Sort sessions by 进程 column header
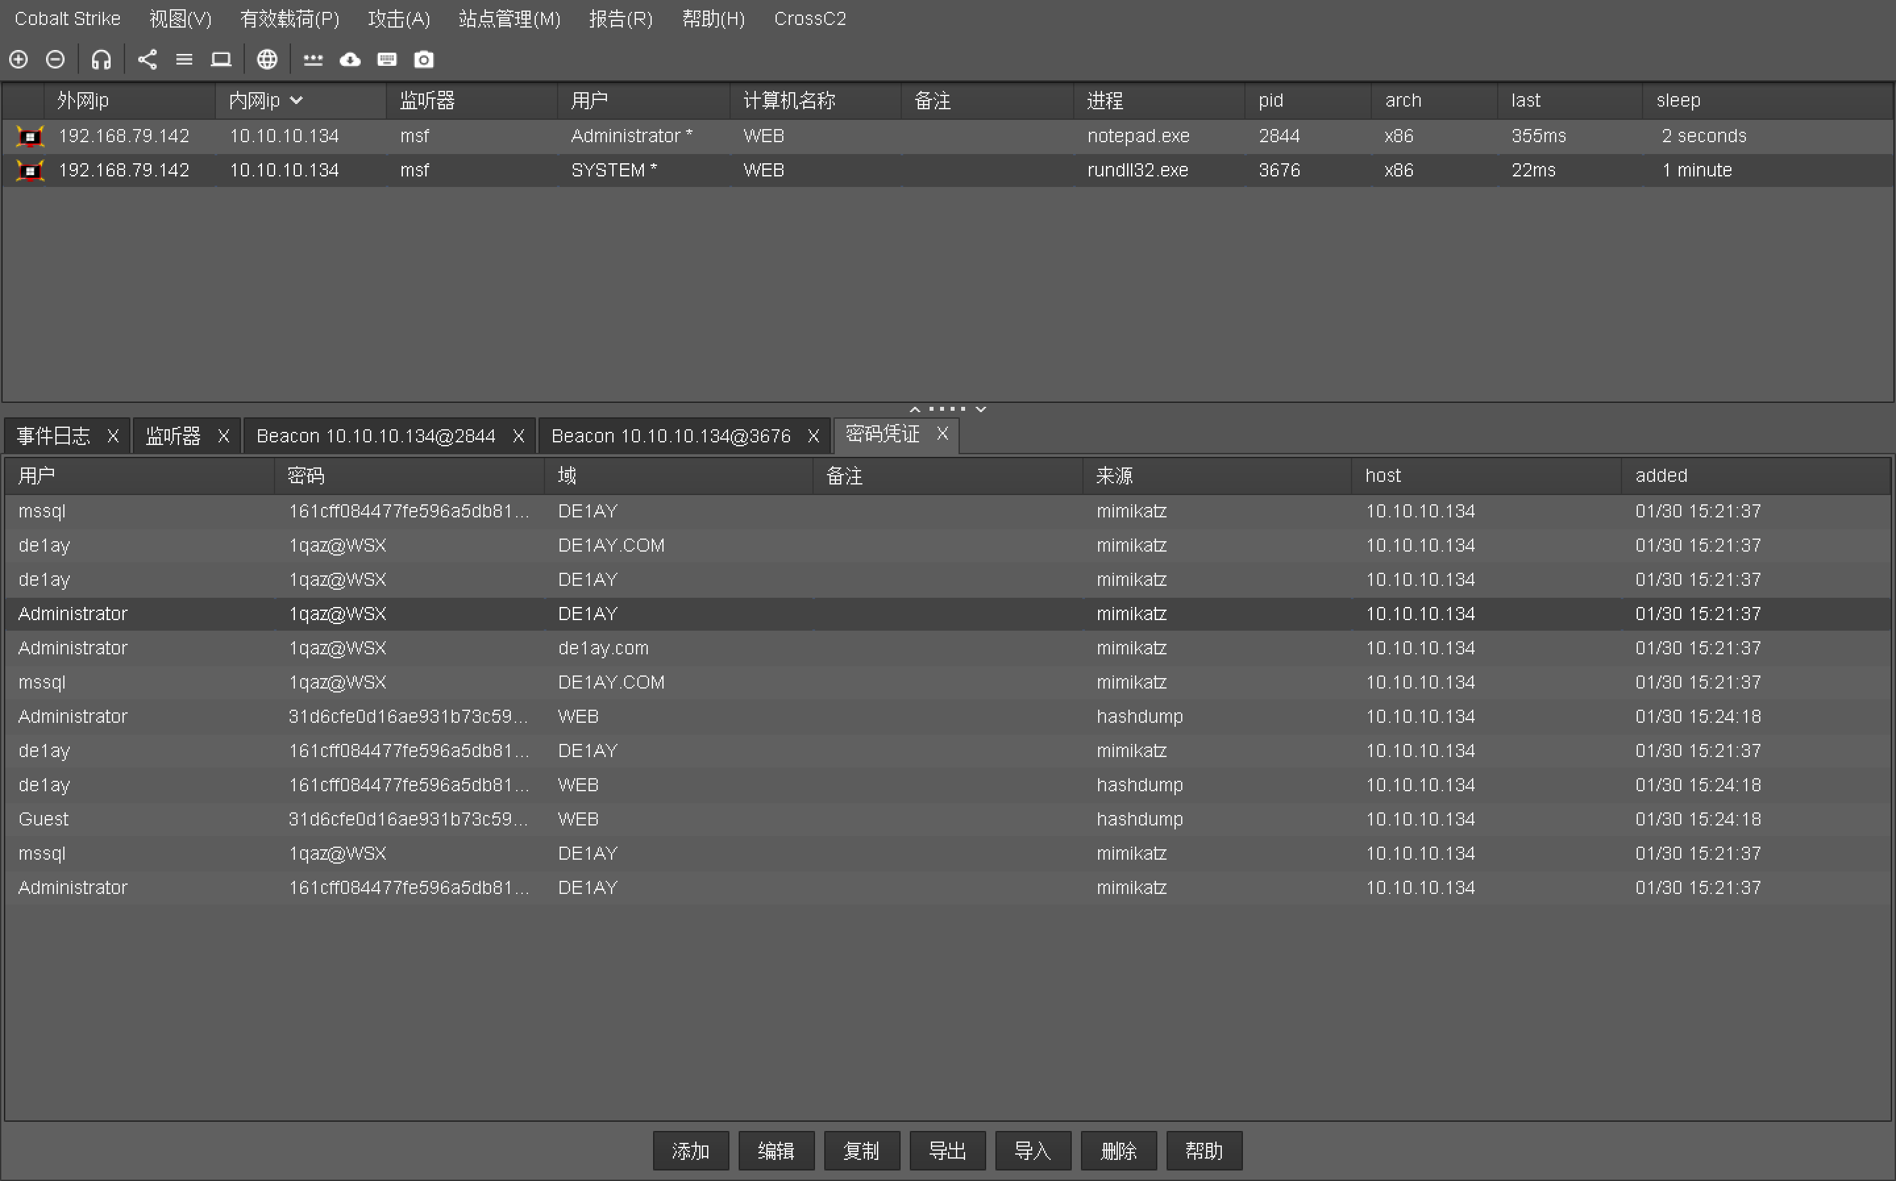The height and width of the screenshot is (1181, 1896). pyautogui.click(x=1159, y=101)
